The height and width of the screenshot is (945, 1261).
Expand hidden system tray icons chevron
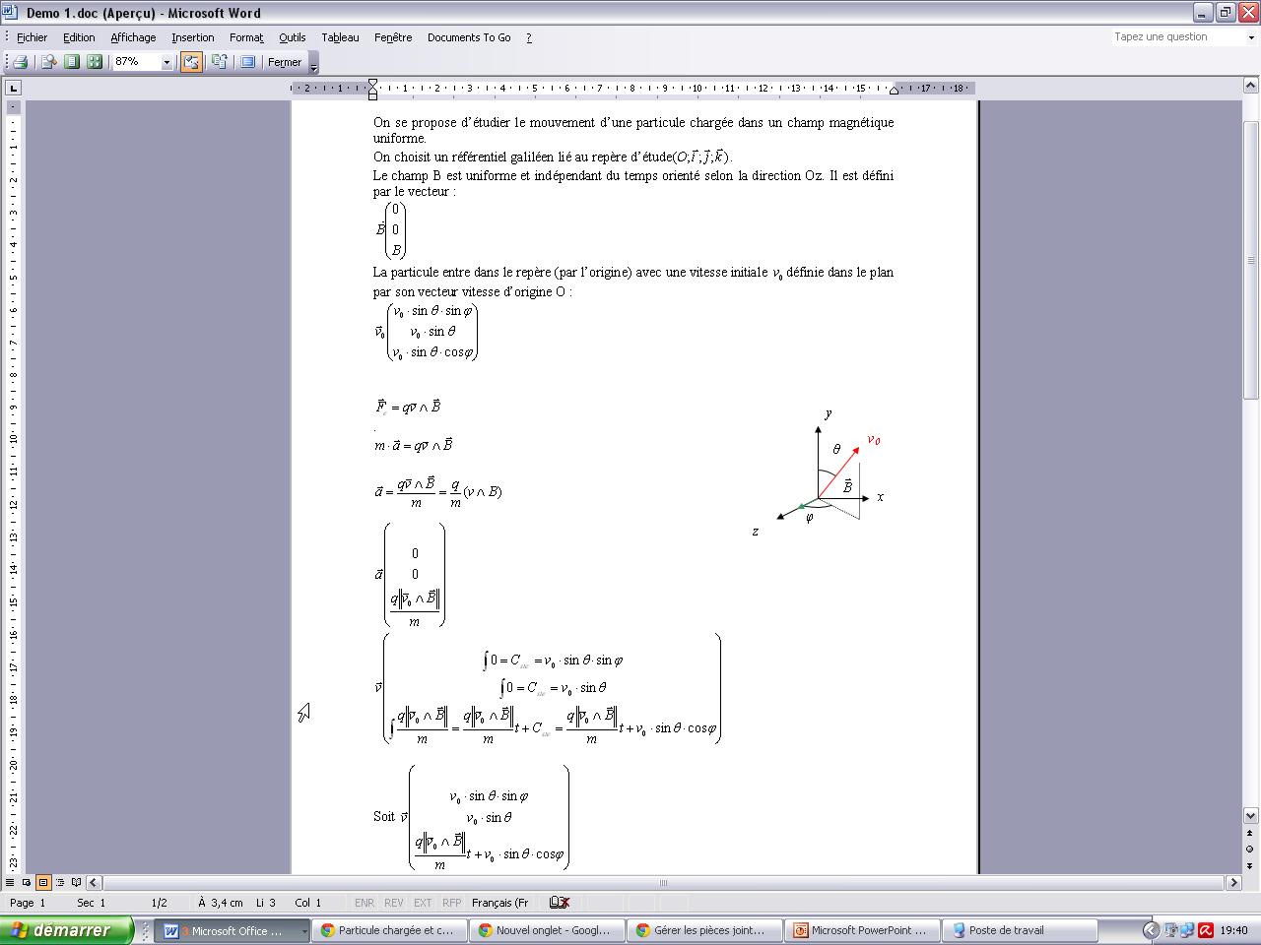(1151, 930)
